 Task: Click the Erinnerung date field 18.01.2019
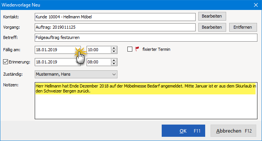58,62
